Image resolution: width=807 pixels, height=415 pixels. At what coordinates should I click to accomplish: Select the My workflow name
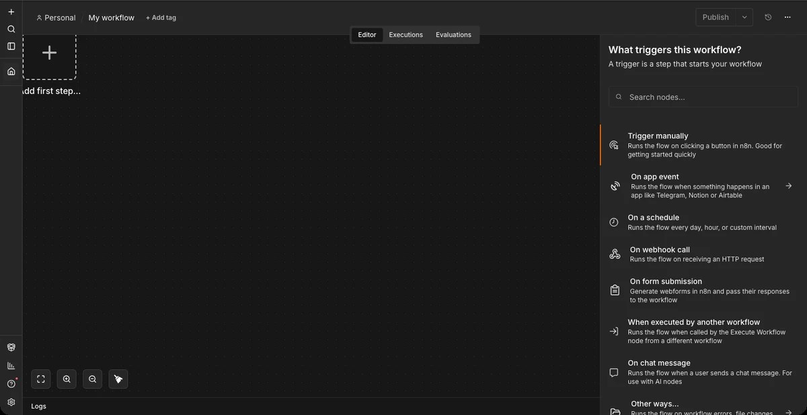112,17
